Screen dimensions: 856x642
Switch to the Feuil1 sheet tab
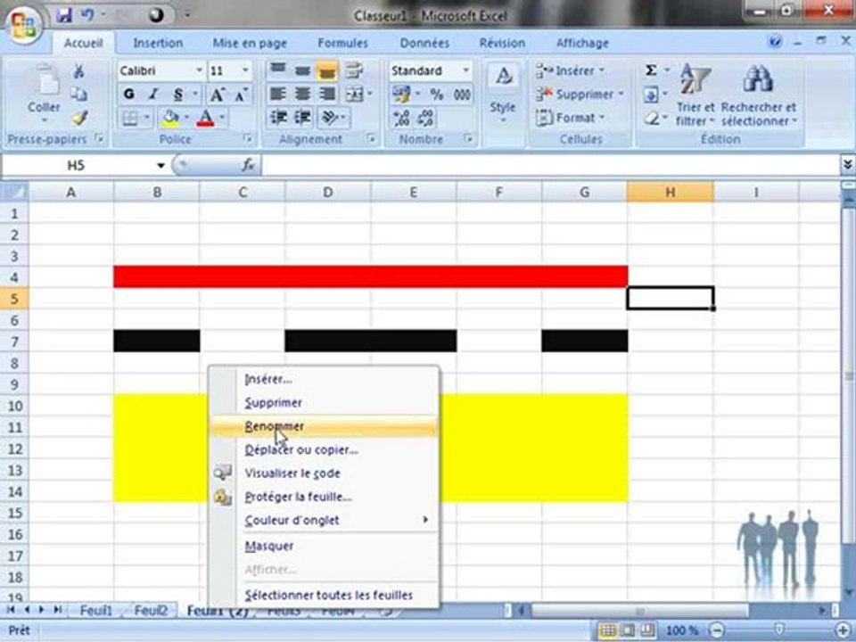coord(96,610)
